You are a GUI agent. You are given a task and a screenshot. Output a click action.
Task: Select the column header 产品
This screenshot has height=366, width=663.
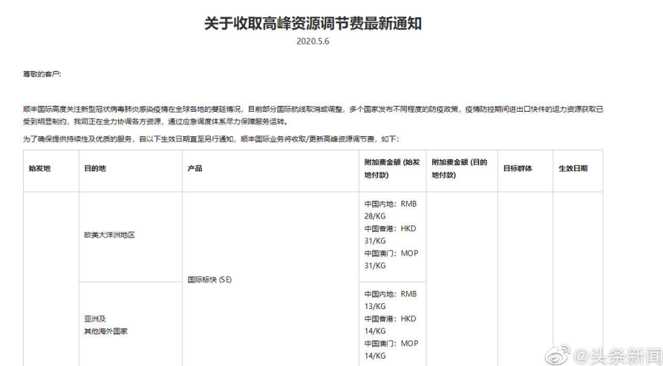click(x=195, y=168)
